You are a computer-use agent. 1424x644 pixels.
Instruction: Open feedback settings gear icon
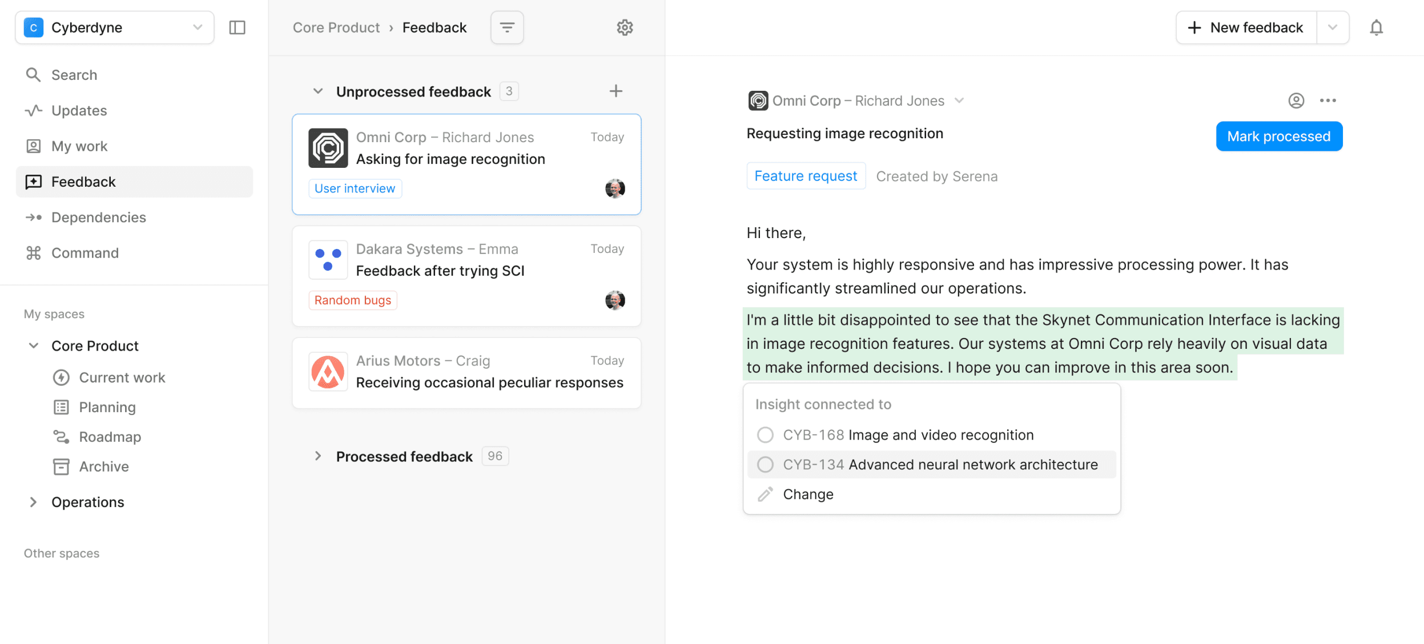pyautogui.click(x=625, y=27)
